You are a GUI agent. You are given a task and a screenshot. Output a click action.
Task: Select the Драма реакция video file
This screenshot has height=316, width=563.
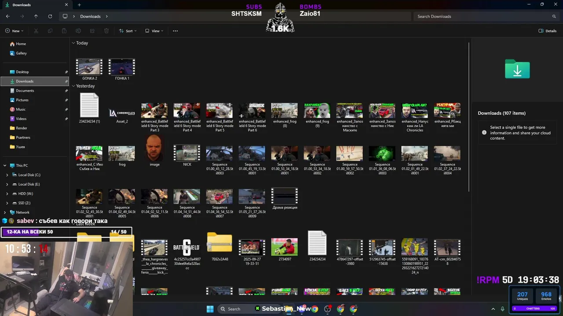pos(285,199)
